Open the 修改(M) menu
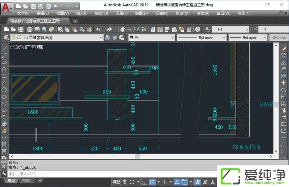Image resolution: width=289 pixels, height=187 pixels. pos(182,13)
